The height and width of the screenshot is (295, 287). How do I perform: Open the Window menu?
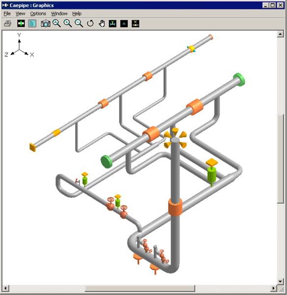(x=59, y=14)
